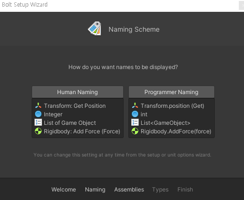Click the Naming Scheme tags icon
The width and height of the screenshot is (244, 200).
pyautogui.click(x=95, y=28)
